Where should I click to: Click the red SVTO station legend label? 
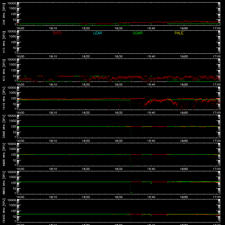(57, 33)
